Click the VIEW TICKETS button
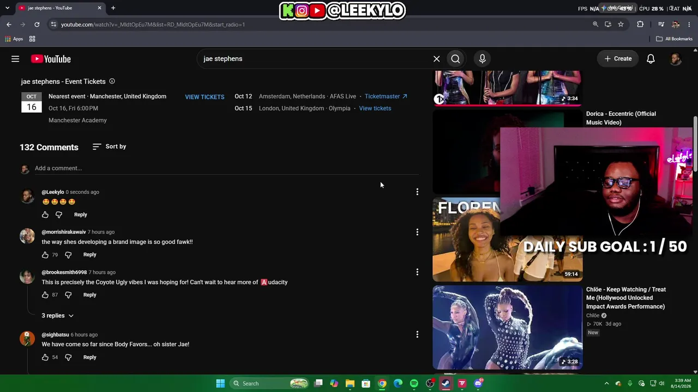This screenshot has height=392, width=698. coord(204,97)
